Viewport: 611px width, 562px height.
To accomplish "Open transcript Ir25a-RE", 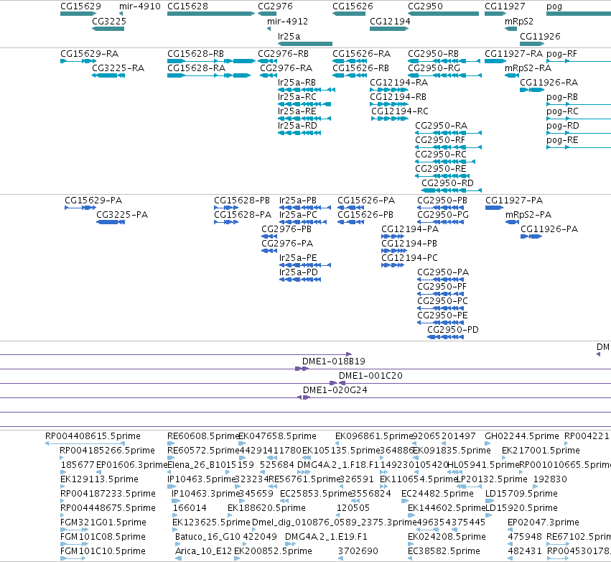I will pyautogui.click(x=297, y=111).
